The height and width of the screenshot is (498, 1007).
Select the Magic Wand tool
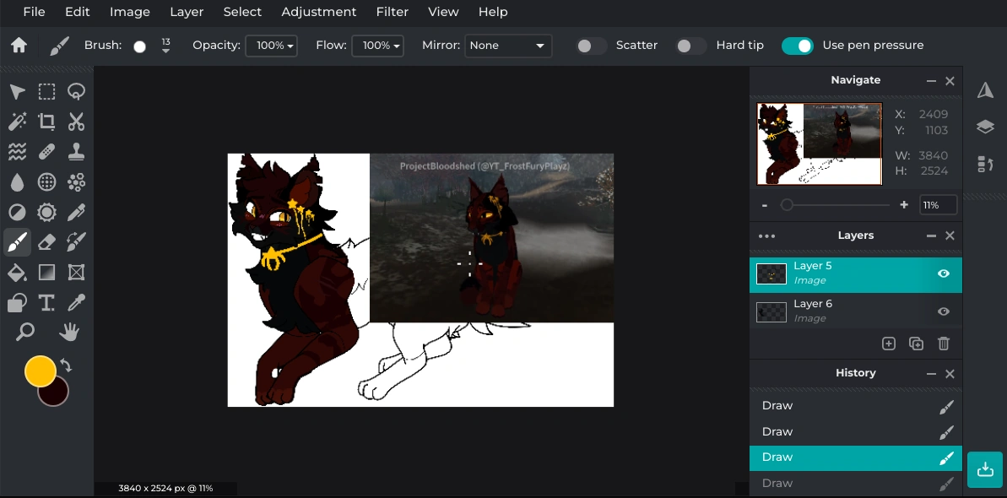coord(17,122)
